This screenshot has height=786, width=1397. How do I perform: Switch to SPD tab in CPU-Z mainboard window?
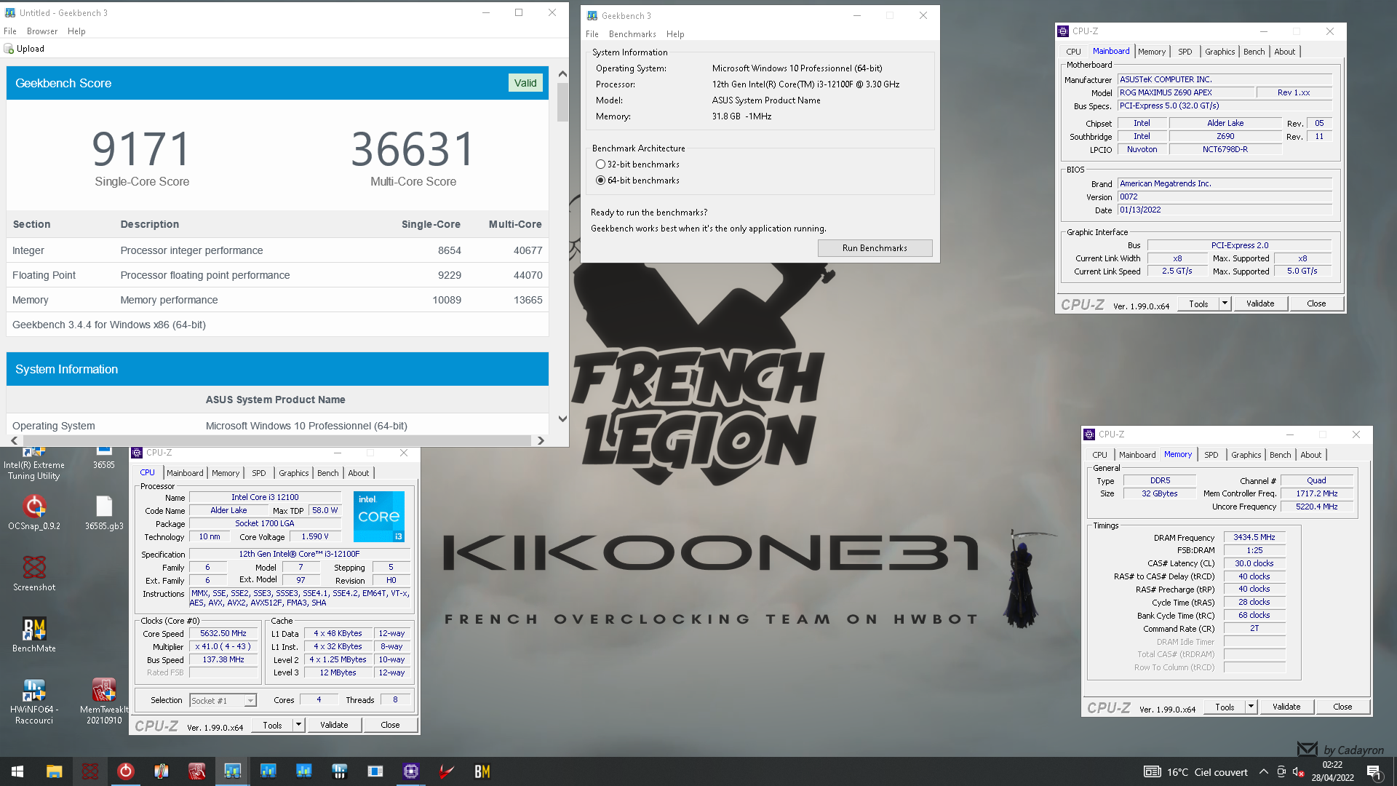coord(1185,52)
